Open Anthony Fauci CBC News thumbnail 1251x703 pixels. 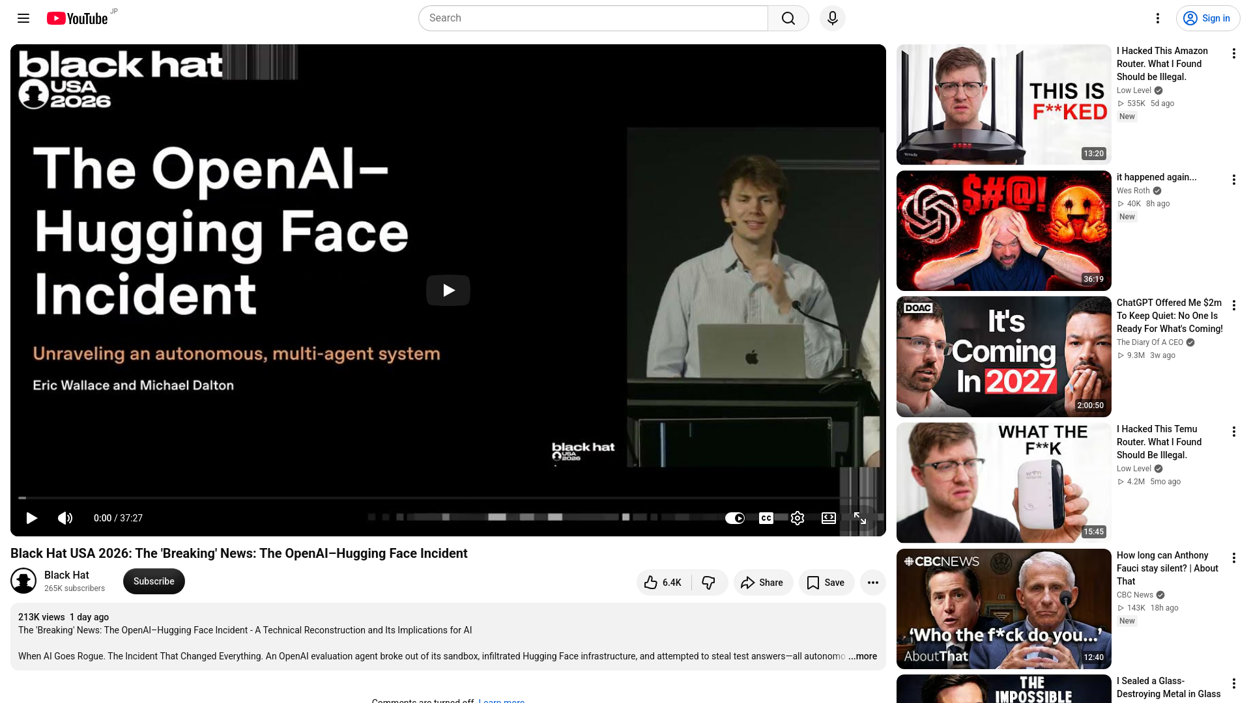(1004, 609)
